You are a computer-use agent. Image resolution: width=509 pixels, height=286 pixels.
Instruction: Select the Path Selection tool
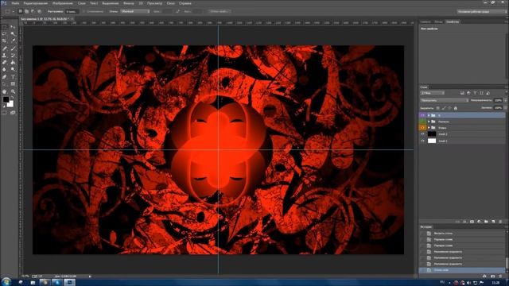click(x=4, y=84)
